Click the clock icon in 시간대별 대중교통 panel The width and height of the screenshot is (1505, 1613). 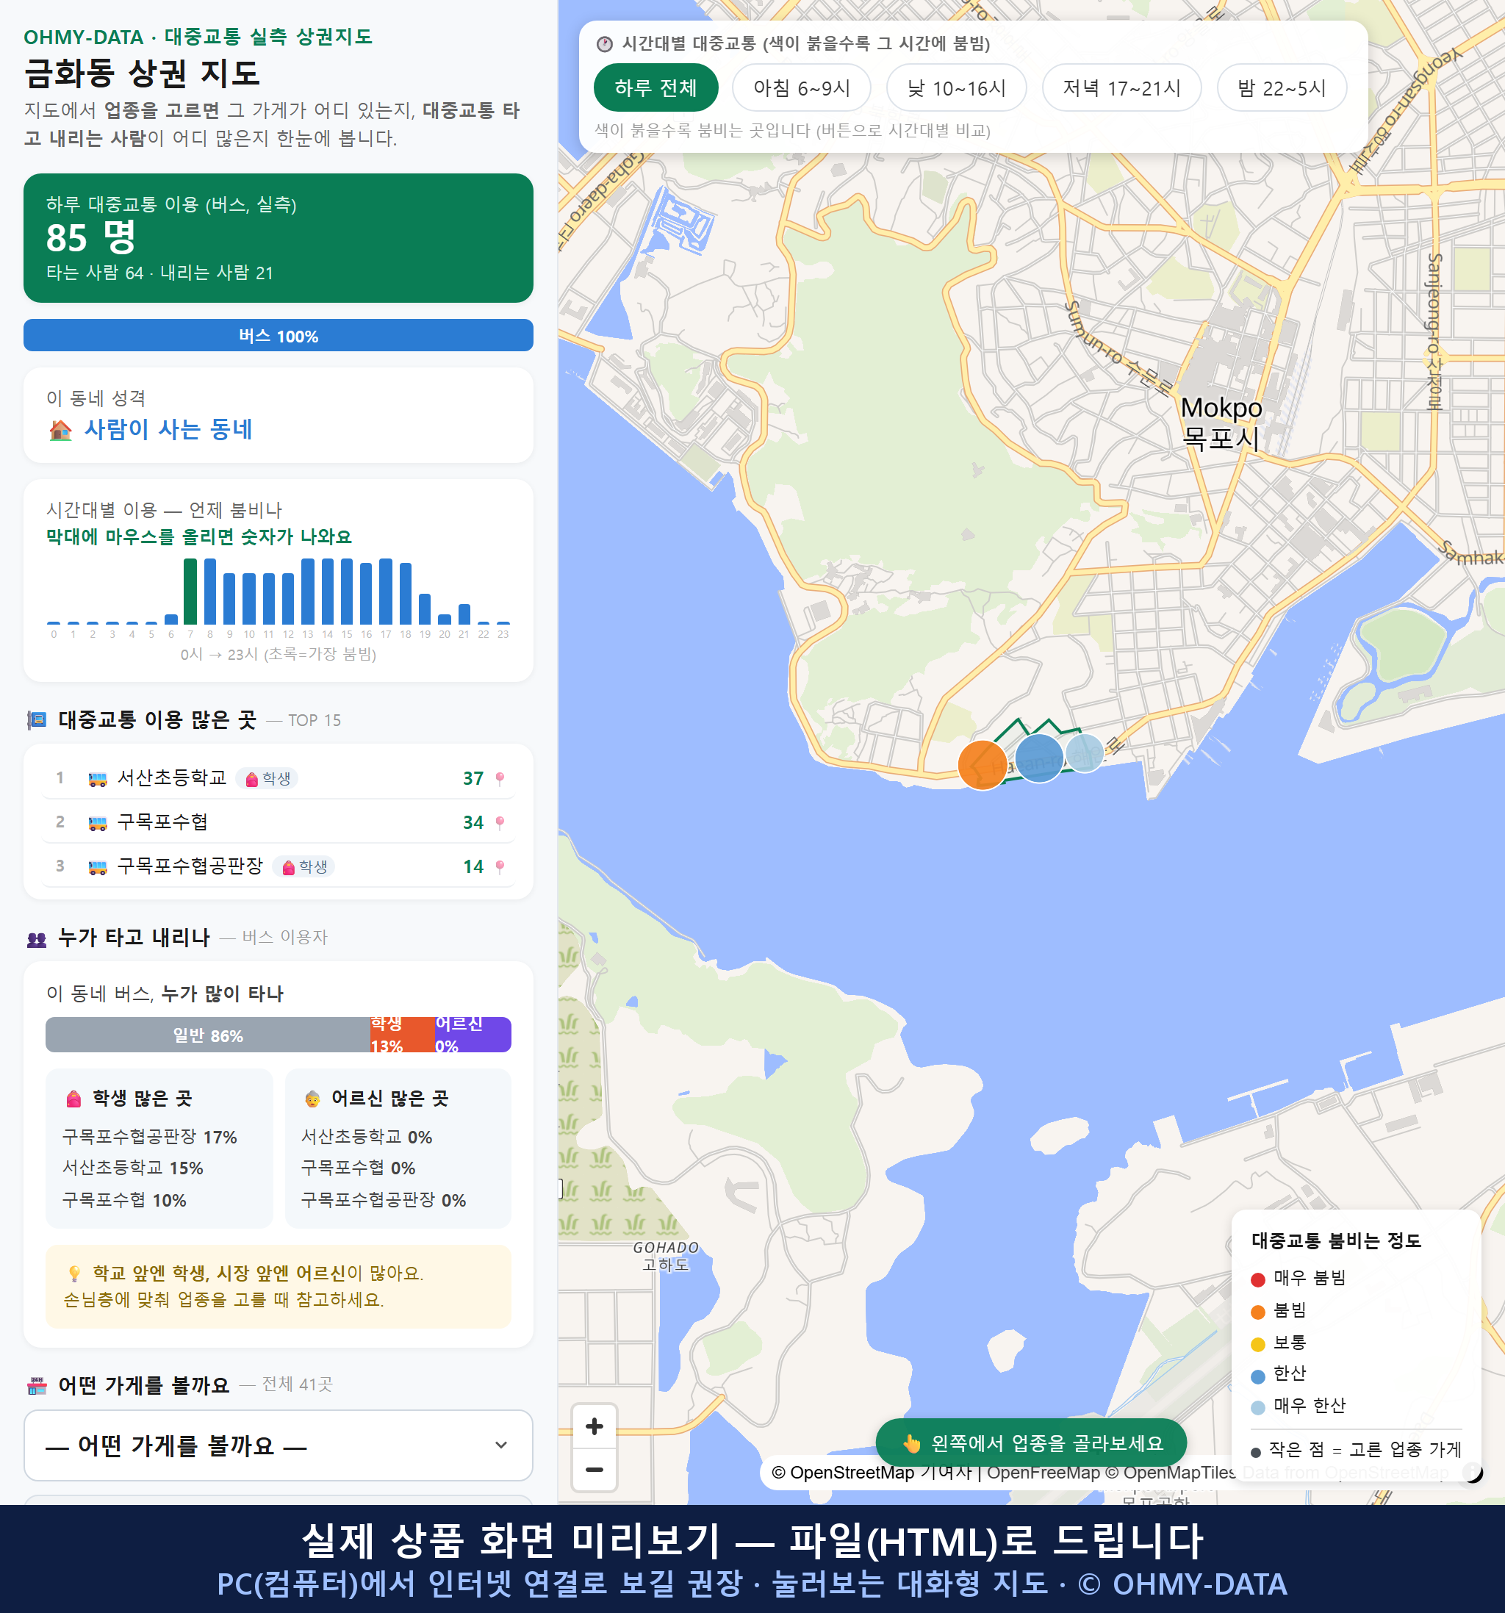605,44
